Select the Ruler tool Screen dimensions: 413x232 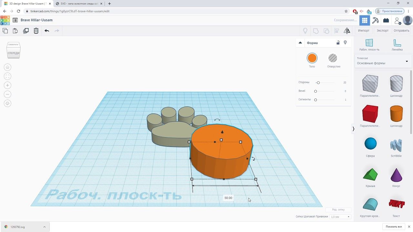click(397, 45)
